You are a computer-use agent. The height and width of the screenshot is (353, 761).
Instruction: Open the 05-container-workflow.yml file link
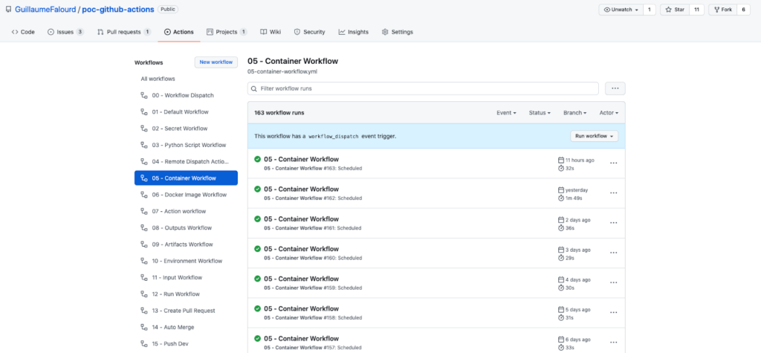[x=282, y=71]
